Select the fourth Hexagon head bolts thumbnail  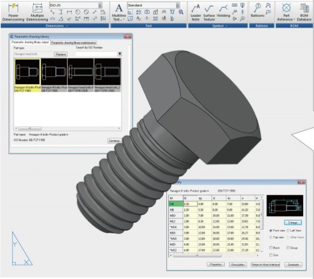[107, 75]
